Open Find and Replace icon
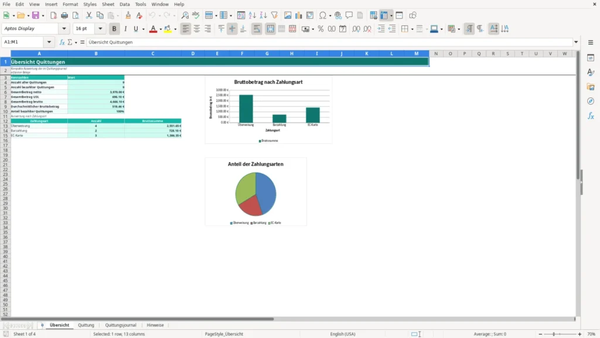The image size is (600, 338). coord(185,15)
